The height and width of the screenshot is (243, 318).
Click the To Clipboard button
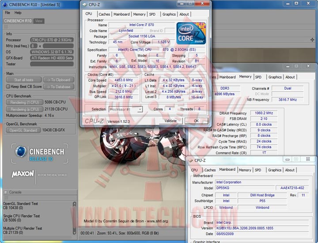coord(59,80)
